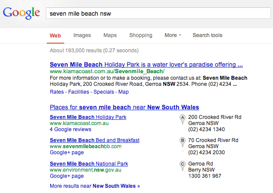
Task: Open Places for seven mile beach heading
Action: 124,107
